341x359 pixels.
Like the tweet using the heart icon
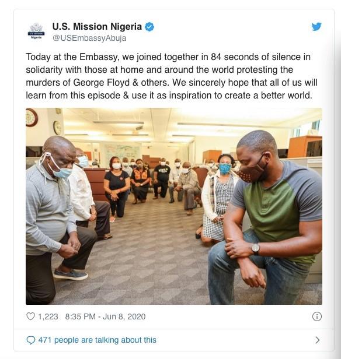30,316
